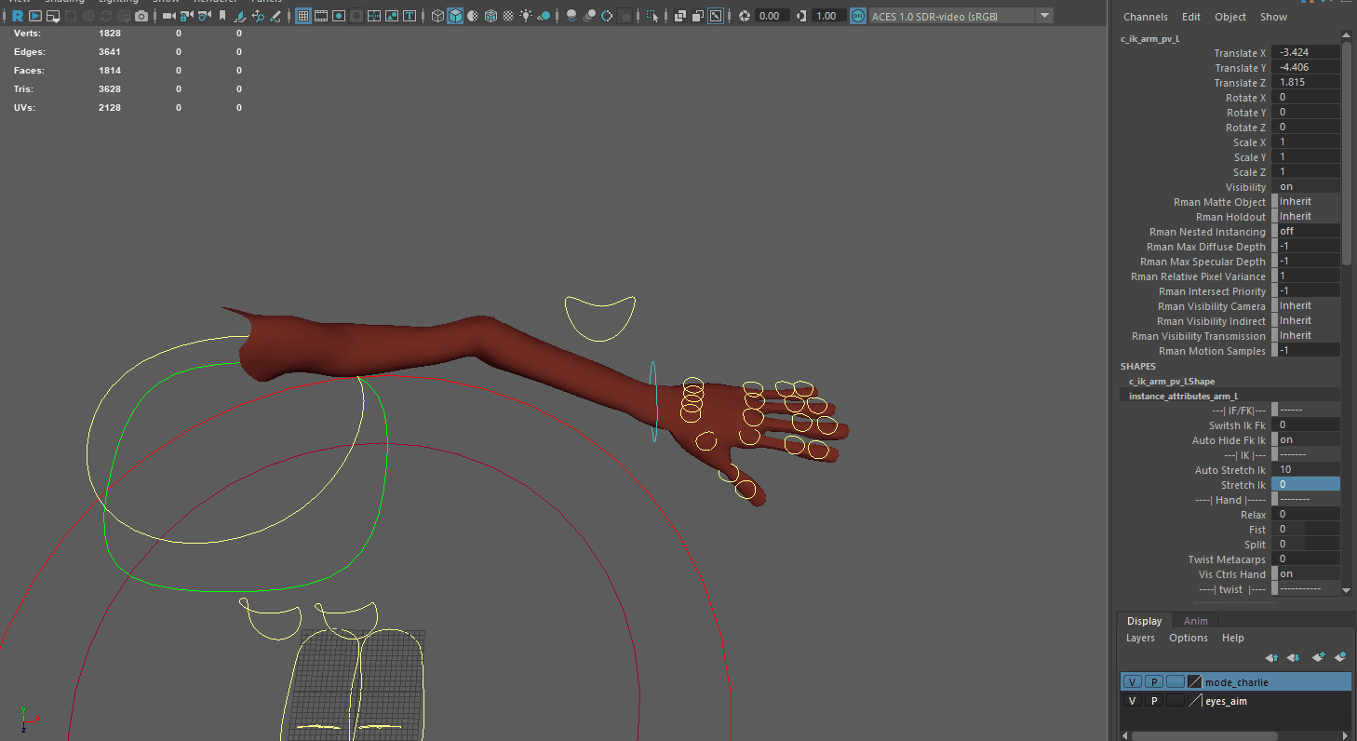1357x741 pixels.
Task: Click create new empty layer icon
Action: pyautogui.click(x=1318, y=657)
